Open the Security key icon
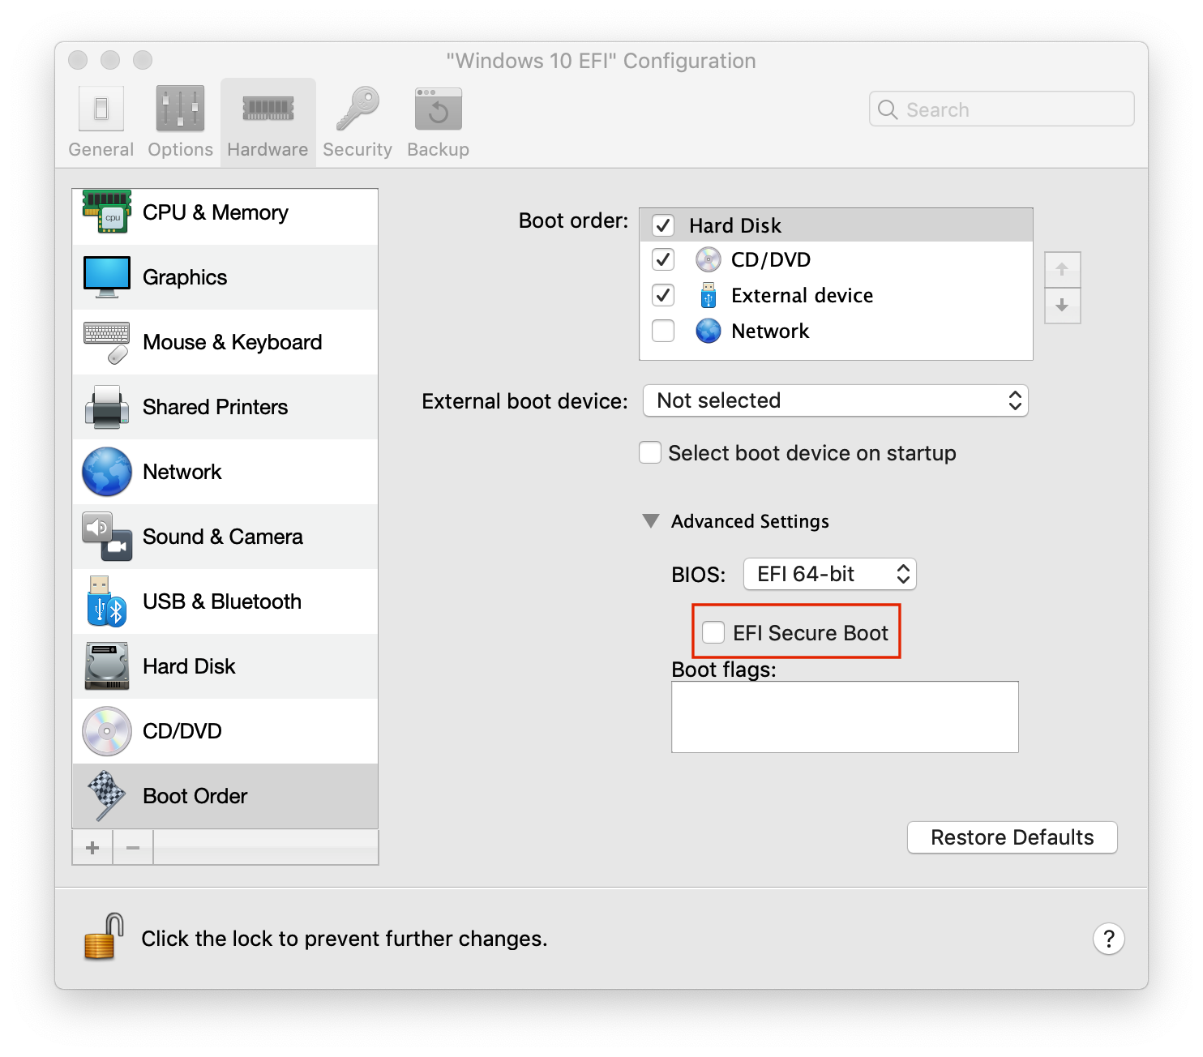Screen dimensions: 1203x1057 pos(357,109)
